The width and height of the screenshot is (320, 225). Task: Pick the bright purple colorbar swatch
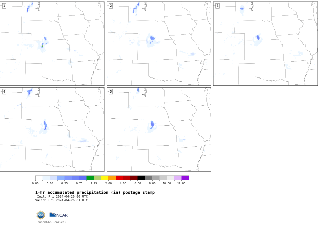[185, 178]
